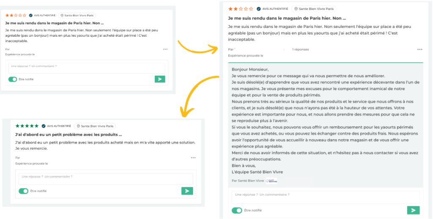Open the three-dot menu on the five-star review
This screenshot has width=433, height=219.
[x=193, y=158]
